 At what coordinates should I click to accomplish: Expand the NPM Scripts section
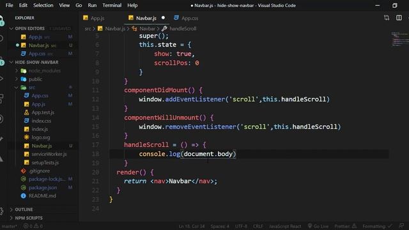(29, 218)
